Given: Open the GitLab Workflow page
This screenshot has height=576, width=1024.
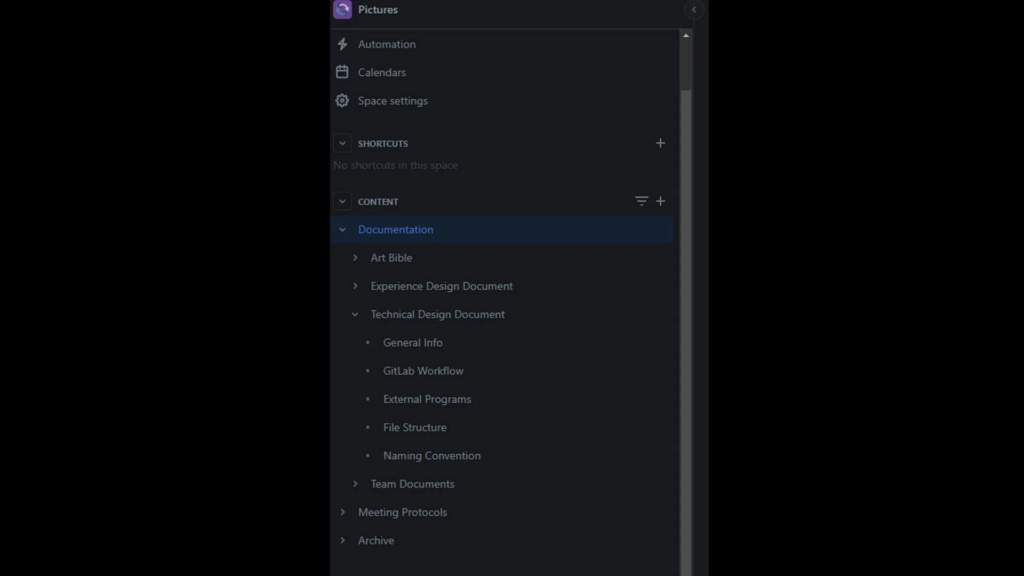Looking at the screenshot, I should [423, 371].
